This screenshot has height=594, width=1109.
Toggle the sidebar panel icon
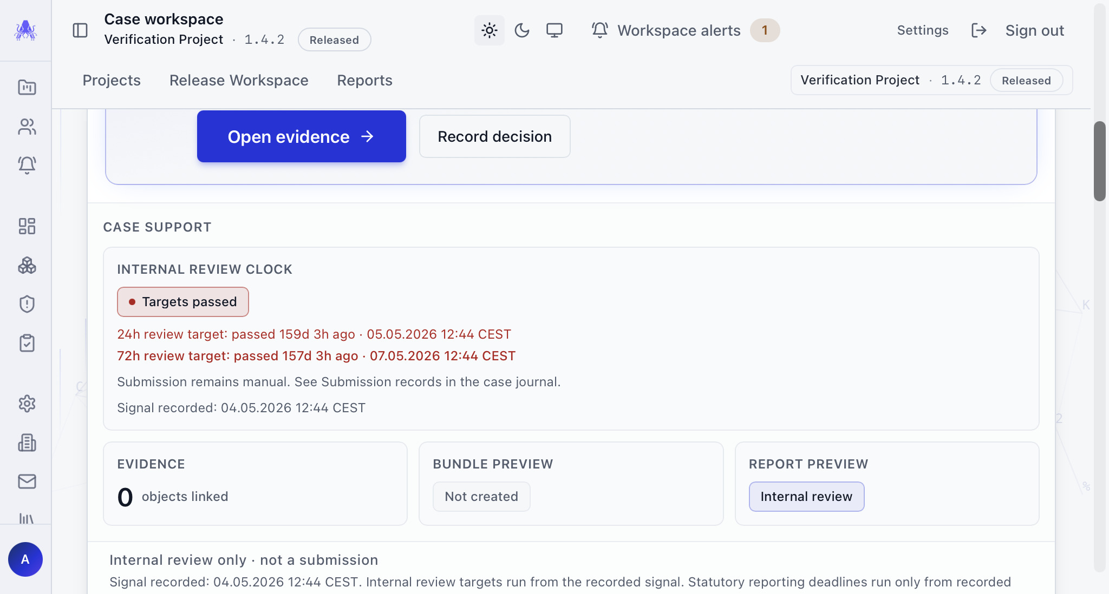80,30
